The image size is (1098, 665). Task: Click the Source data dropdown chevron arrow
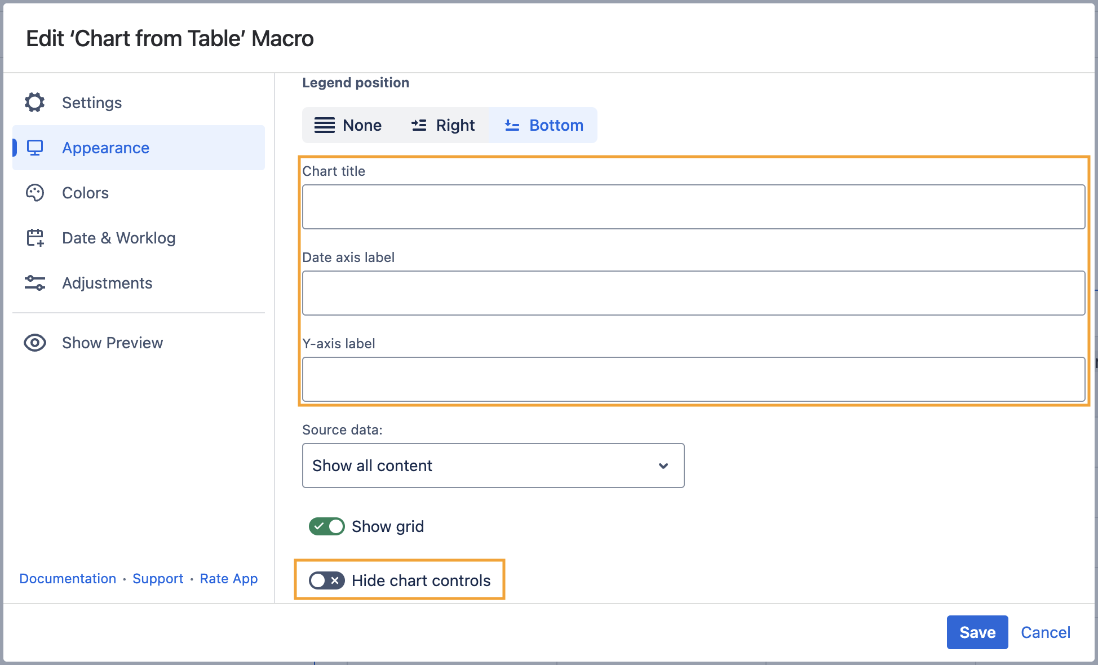pyautogui.click(x=663, y=466)
